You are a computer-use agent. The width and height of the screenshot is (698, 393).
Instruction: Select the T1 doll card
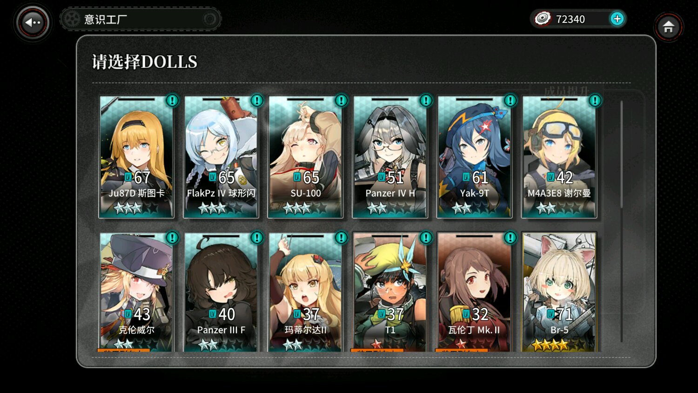pos(390,292)
